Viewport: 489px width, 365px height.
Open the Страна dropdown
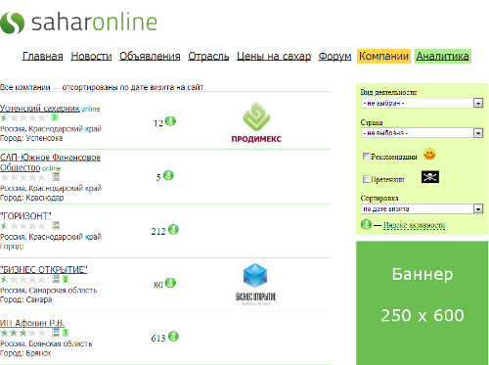coord(422,133)
